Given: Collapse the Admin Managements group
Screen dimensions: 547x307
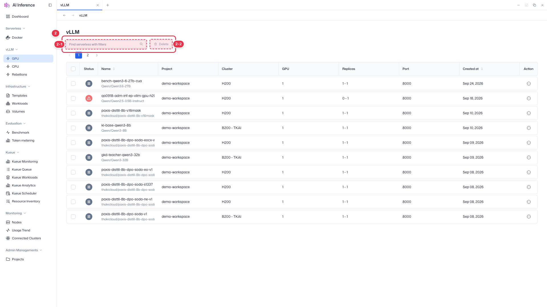Looking at the screenshot, I should [x=24, y=250].
